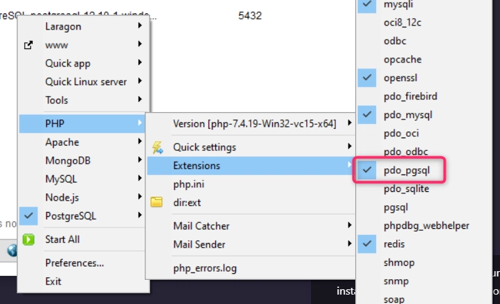
Task: Open the Extensions submenu
Action: 251,166
